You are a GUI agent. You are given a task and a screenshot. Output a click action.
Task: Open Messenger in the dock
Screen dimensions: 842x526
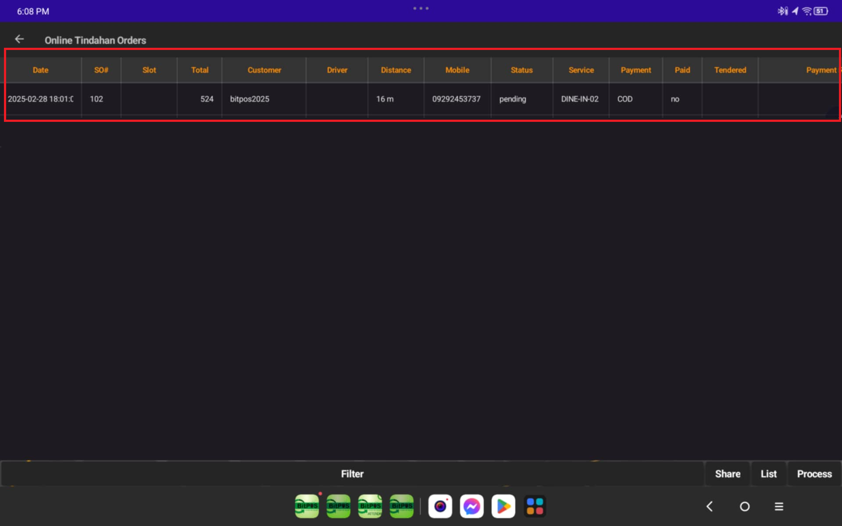(x=472, y=506)
